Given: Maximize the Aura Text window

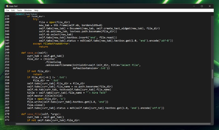Looking at the screenshot, I should pyautogui.click(x=202, y=6).
